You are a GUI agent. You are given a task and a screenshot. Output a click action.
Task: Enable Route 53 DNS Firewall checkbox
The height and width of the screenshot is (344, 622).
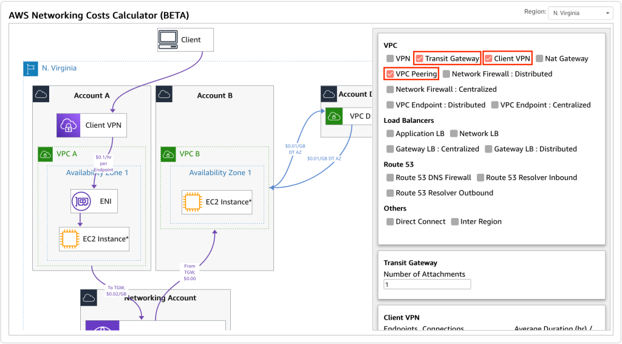click(390, 177)
